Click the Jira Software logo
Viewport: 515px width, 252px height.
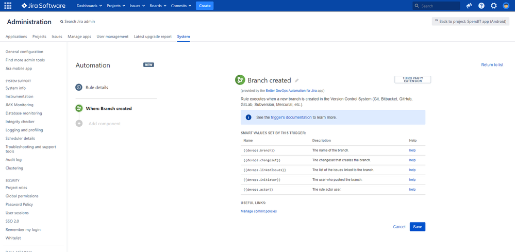[43, 6]
